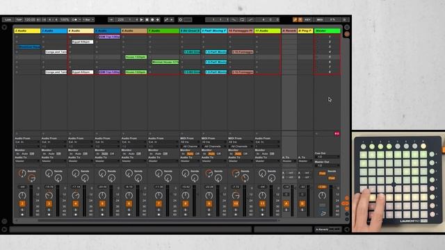Toggle Follow playback arrow button

tap(111, 19)
